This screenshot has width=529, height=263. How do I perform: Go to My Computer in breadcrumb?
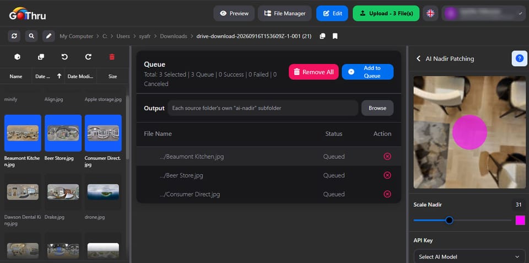click(x=76, y=36)
